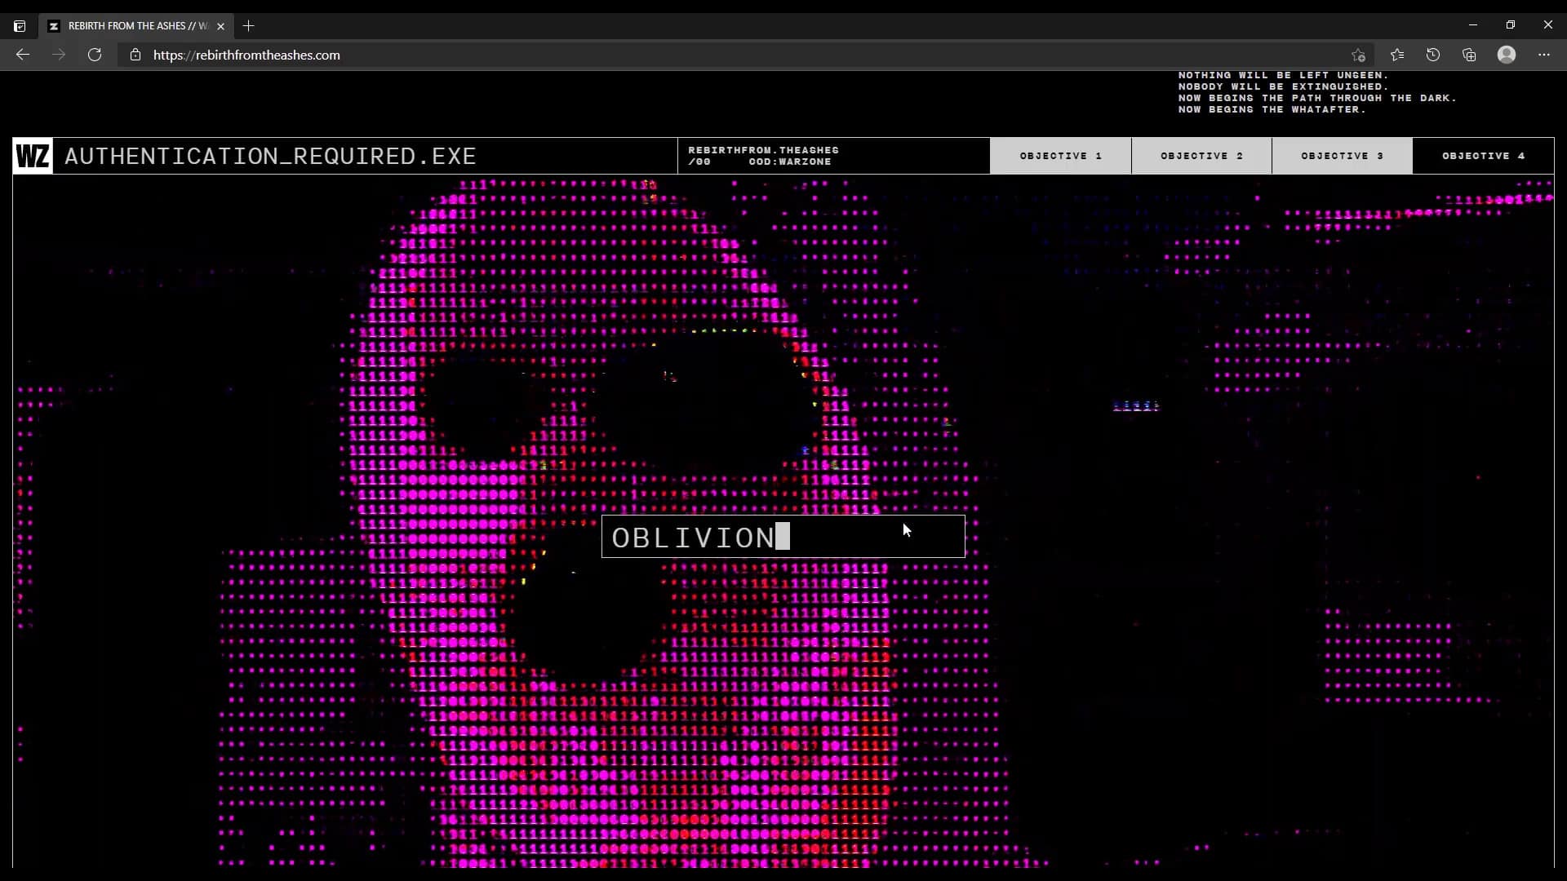The image size is (1567, 881).
Task: Open browser History icon
Action: tap(1433, 55)
